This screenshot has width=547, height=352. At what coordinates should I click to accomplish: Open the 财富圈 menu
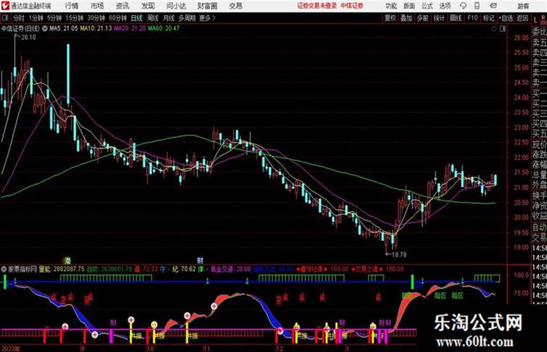(x=207, y=6)
